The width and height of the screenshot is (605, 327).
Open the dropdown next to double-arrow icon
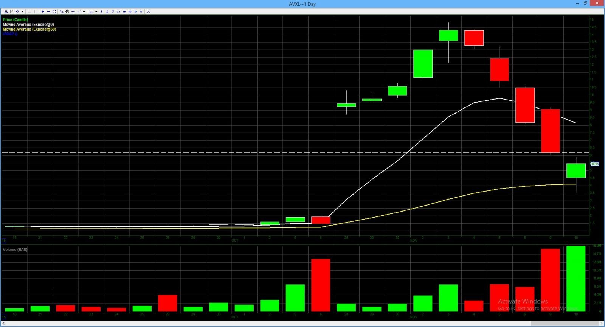(x=96, y=12)
